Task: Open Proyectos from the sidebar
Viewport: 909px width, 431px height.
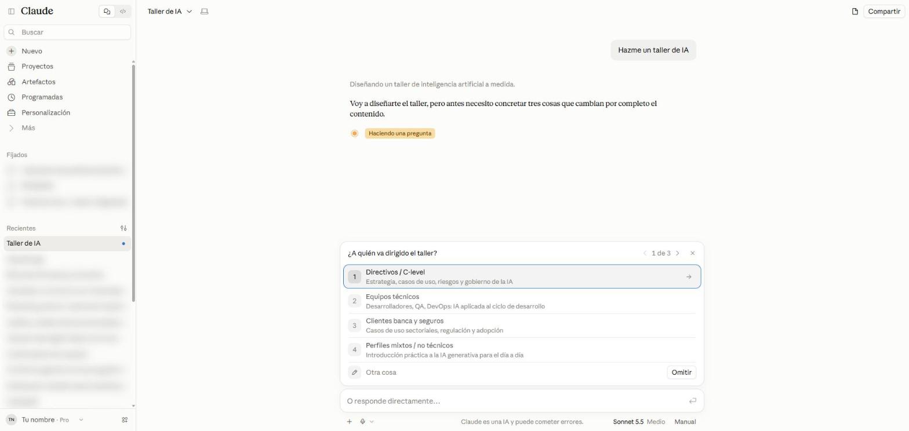Action: tap(37, 67)
